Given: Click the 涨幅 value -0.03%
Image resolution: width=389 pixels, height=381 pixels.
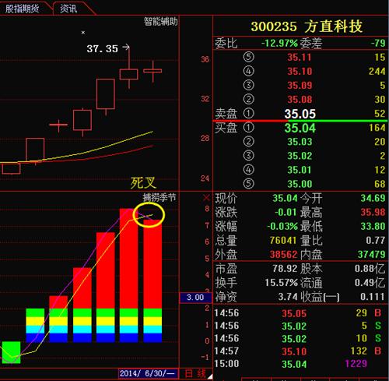Looking at the screenshot, I should 282,226.
